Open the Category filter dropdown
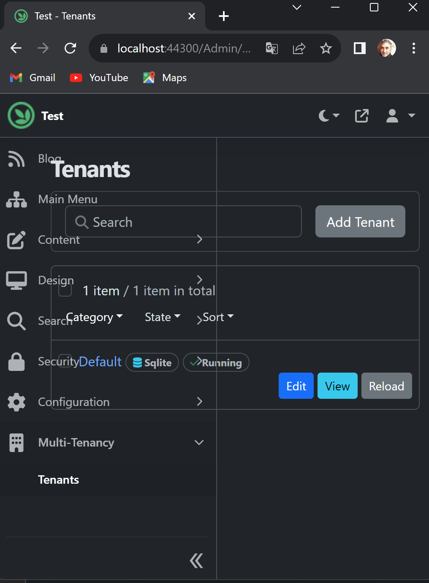Viewport: 429px width, 583px height. [x=95, y=317]
